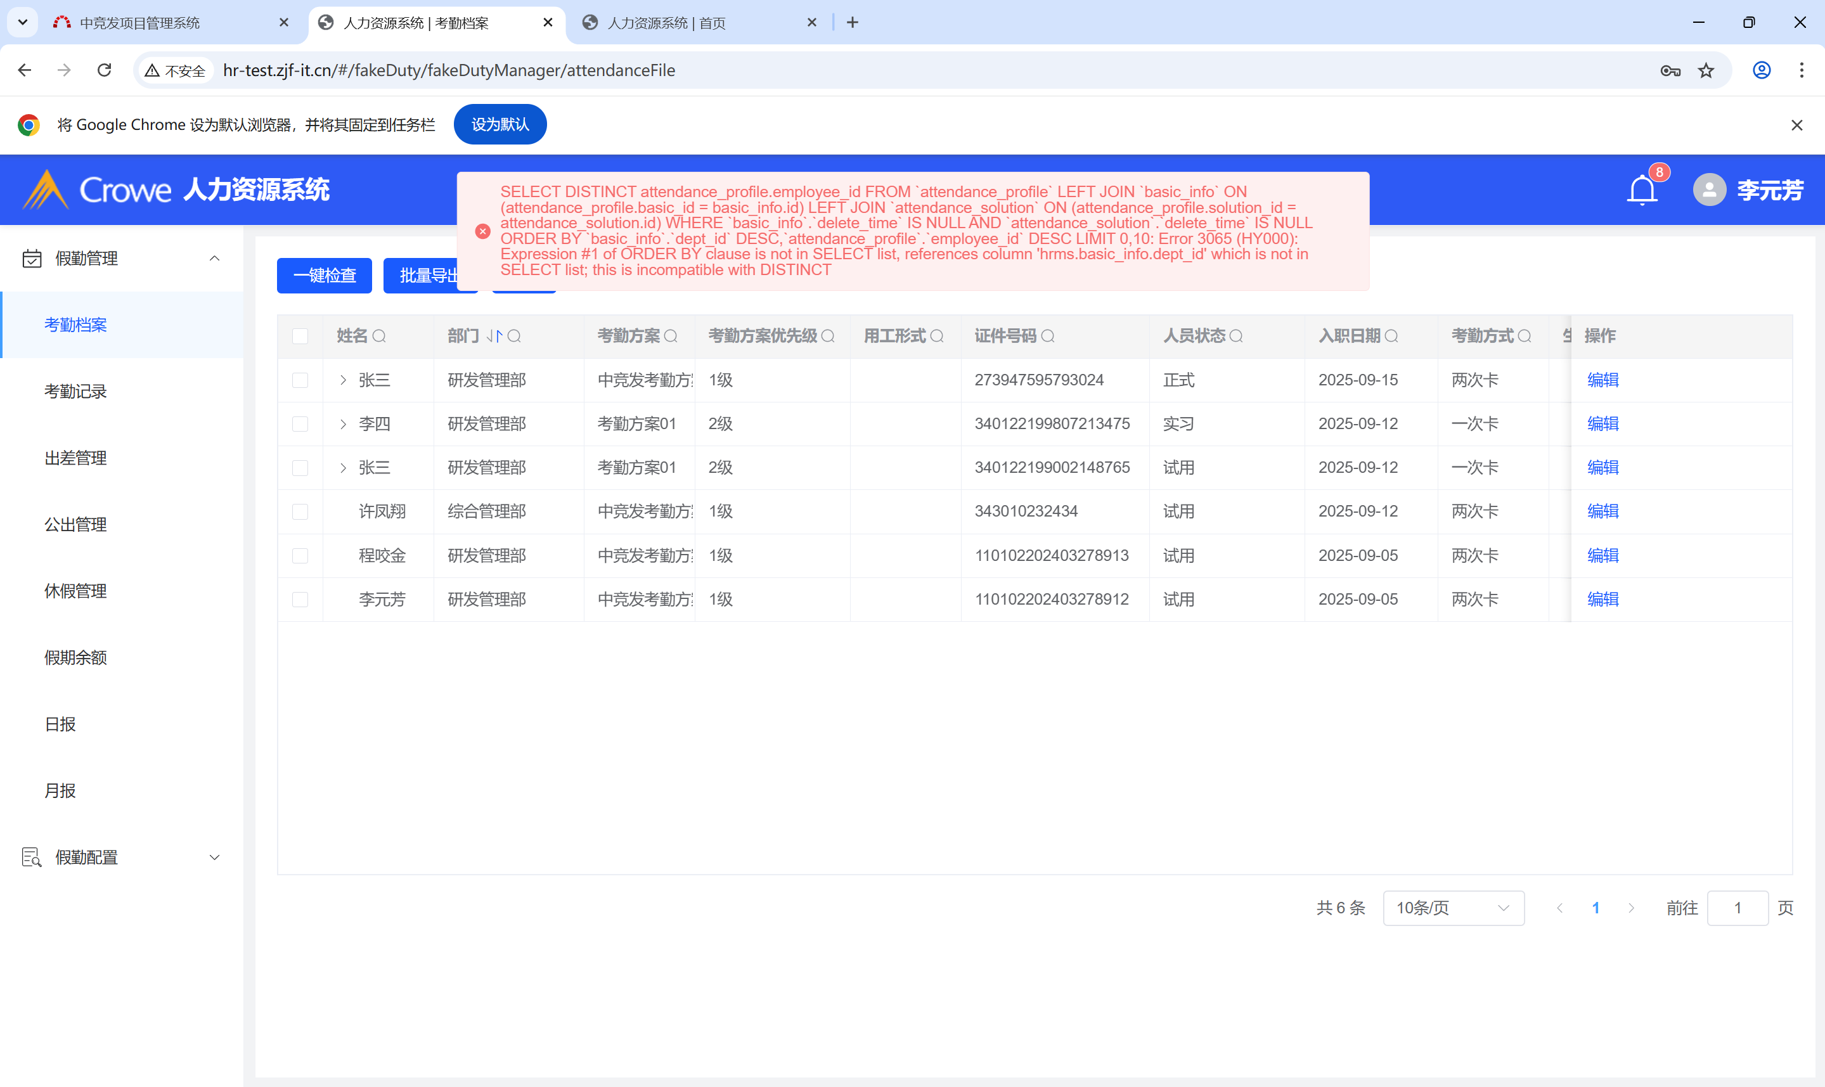Check the checkbox for 许凤翔 row
1825x1087 pixels.
coord(300,511)
